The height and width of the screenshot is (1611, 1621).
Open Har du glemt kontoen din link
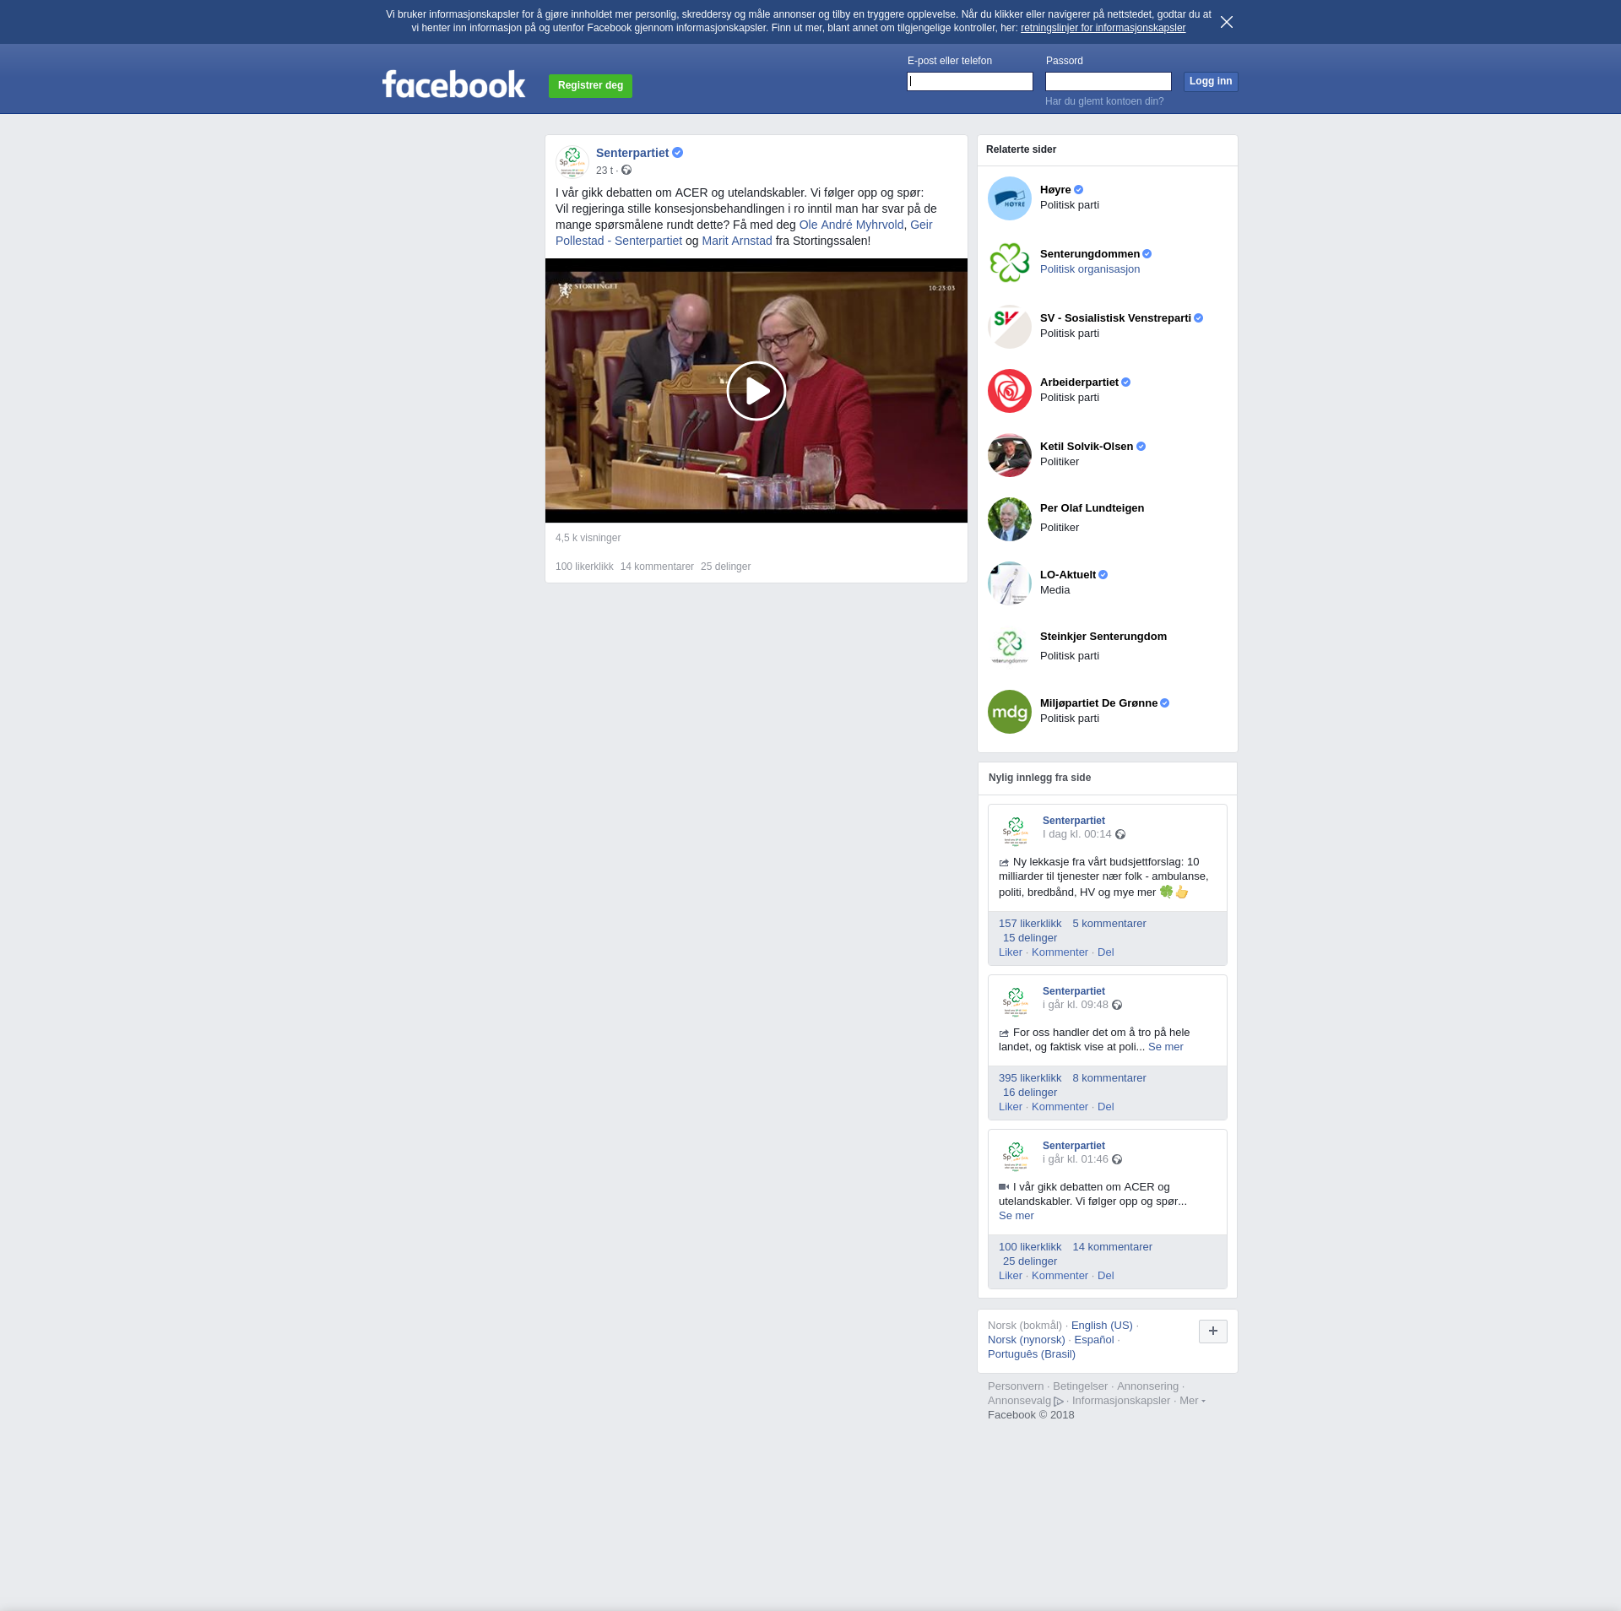coord(1104,101)
